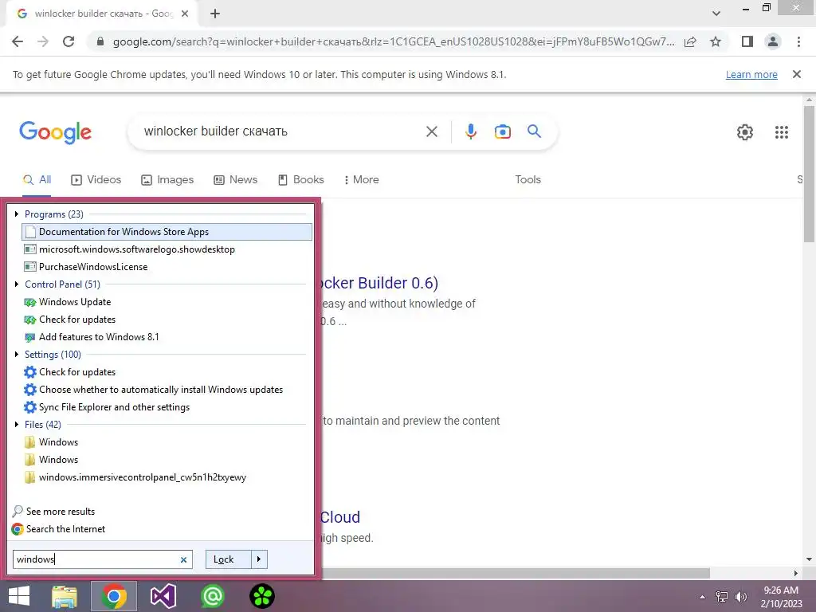Open Chrome's side panel icon
Image resolution: width=816 pixels, height=612 pixels.
(747, 41)
